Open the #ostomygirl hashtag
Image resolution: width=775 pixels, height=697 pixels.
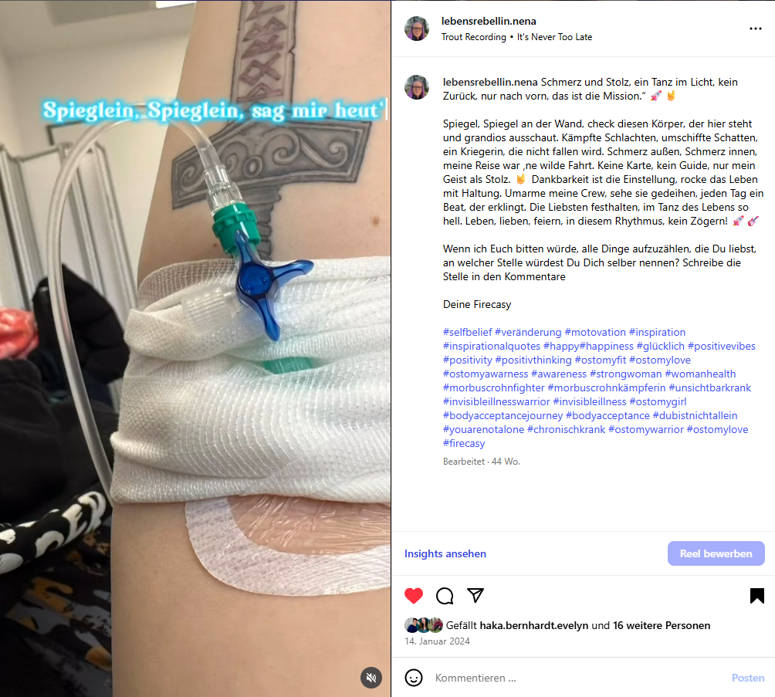658,402
